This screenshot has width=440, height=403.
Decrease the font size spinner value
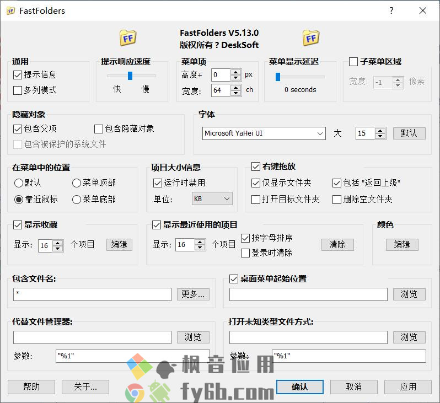pos(380,136)
